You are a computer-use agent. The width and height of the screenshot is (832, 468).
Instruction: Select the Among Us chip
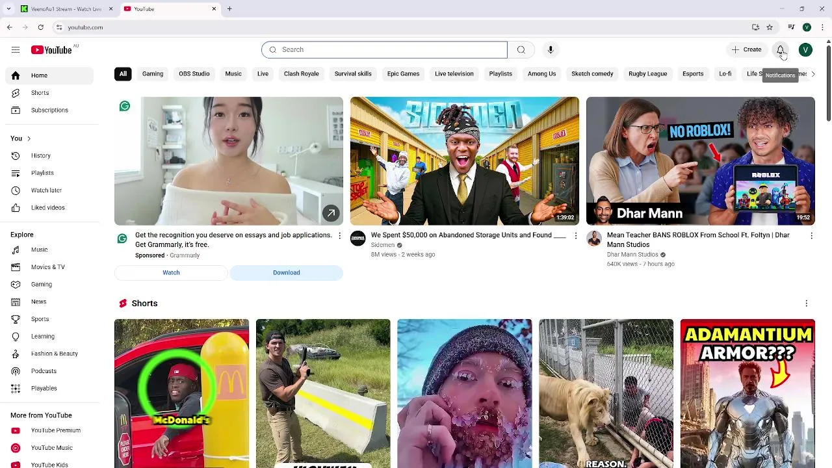541,74
